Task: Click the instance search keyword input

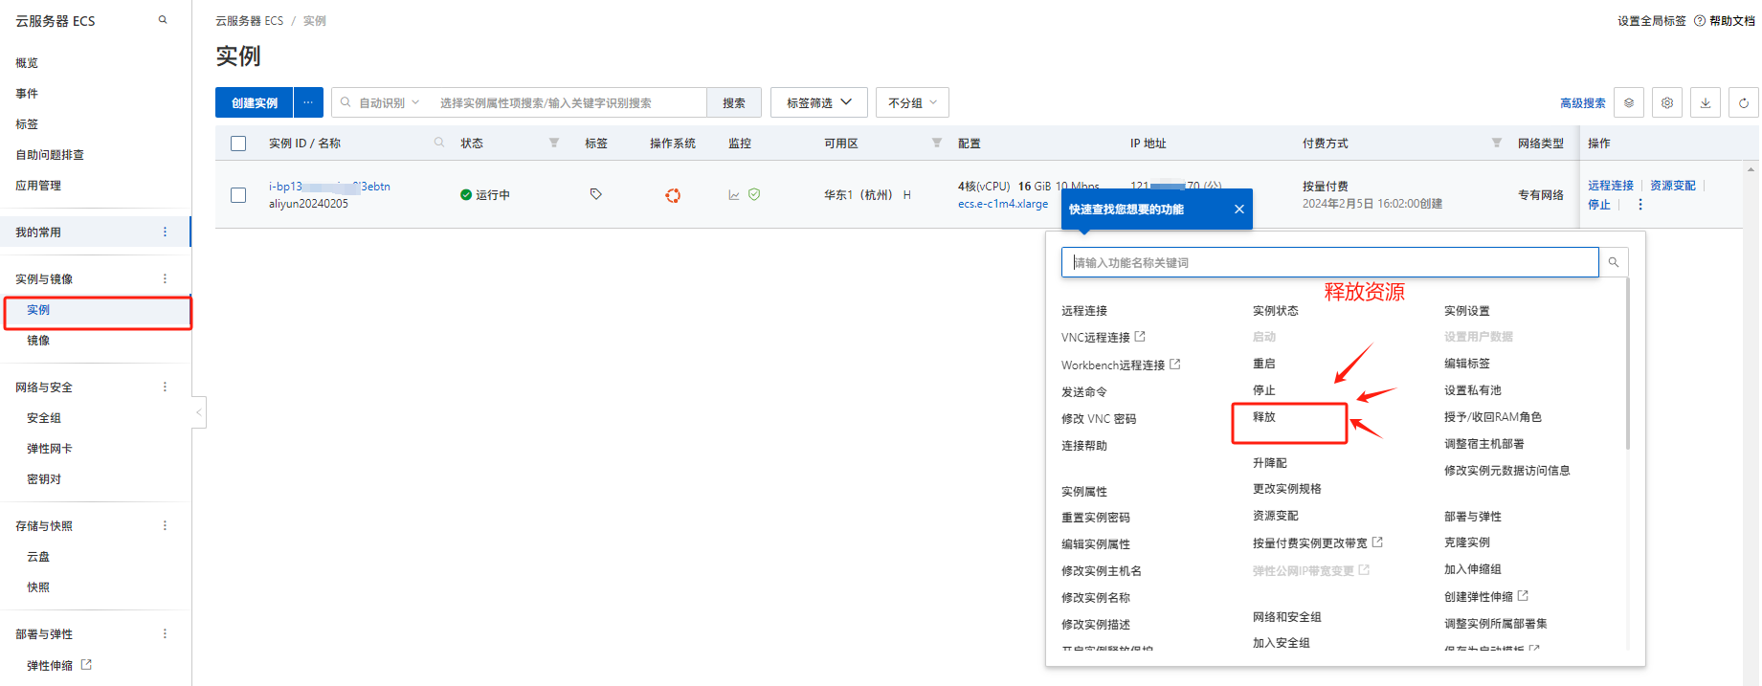Action: (x=569, y=102)
